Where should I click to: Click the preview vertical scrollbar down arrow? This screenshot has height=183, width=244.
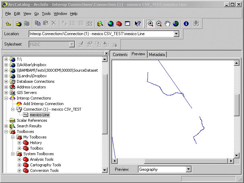237,156
